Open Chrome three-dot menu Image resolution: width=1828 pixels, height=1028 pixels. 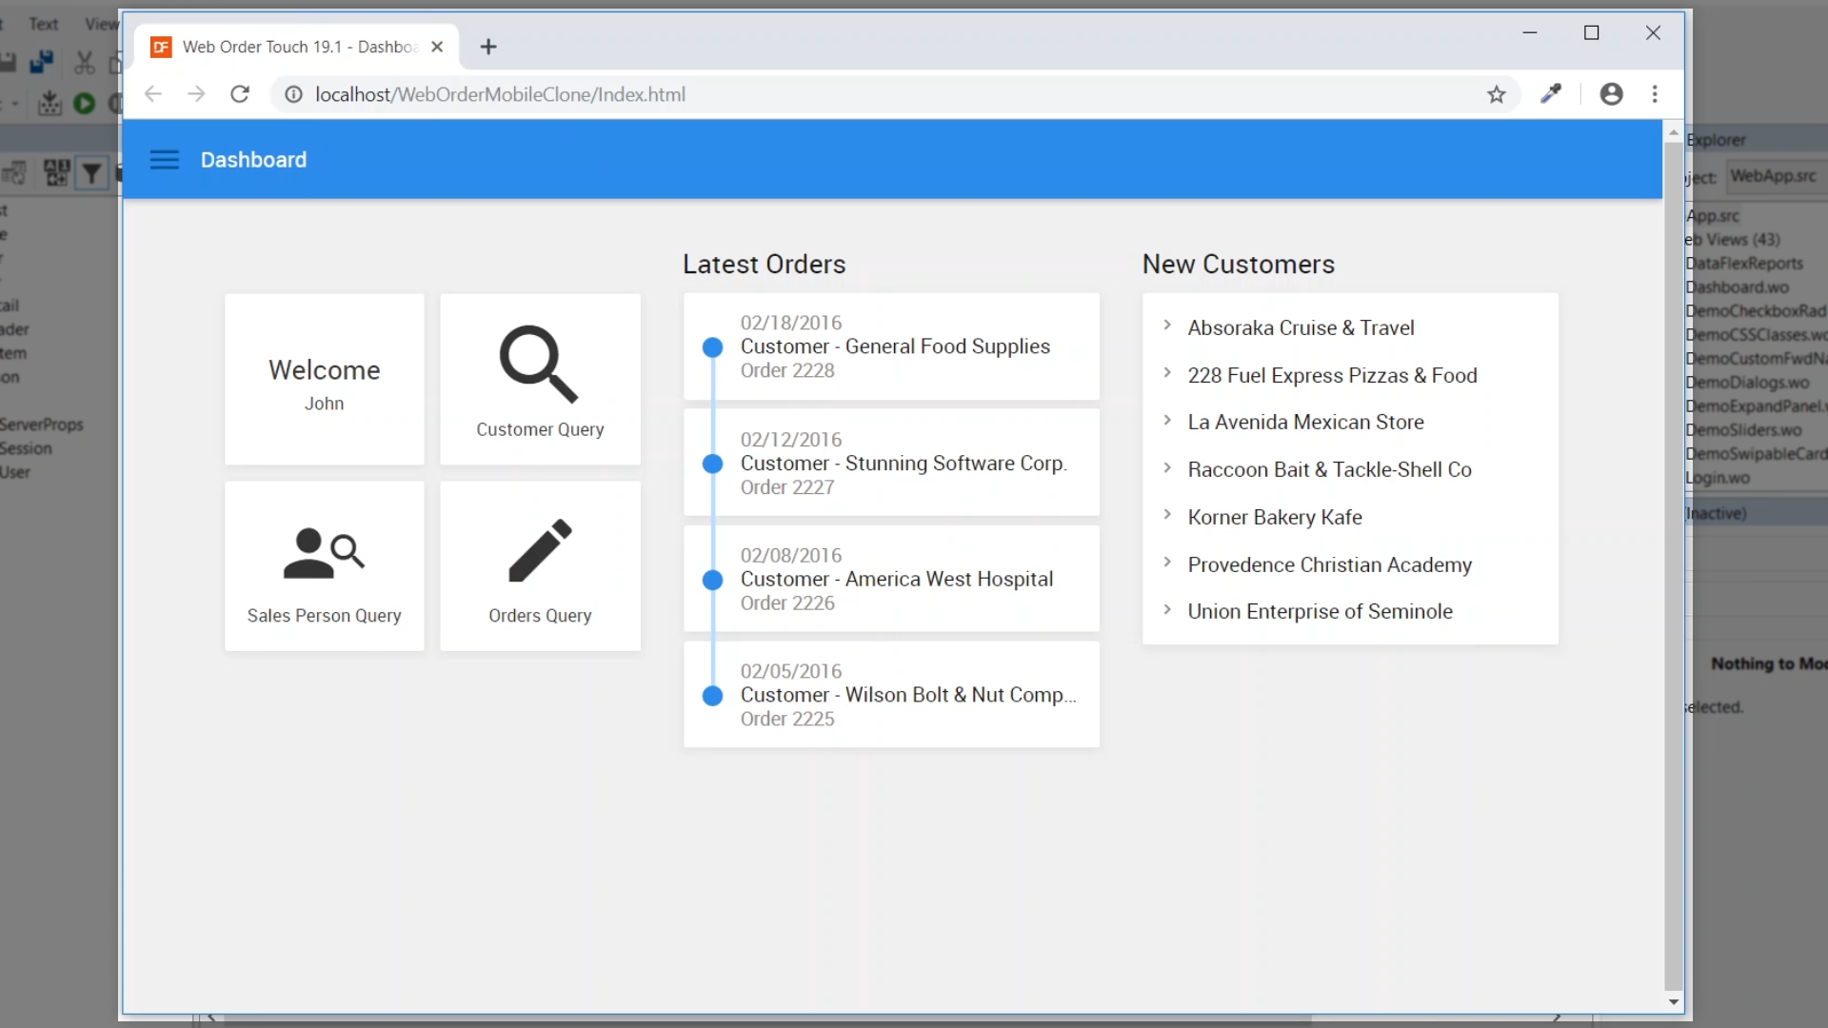coord(1655,94)
